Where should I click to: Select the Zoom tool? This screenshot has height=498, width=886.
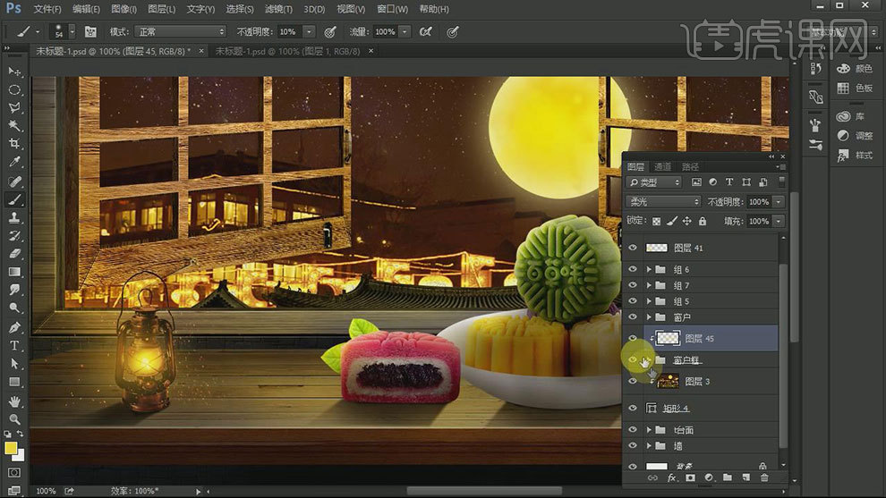(x=14, y=419)
